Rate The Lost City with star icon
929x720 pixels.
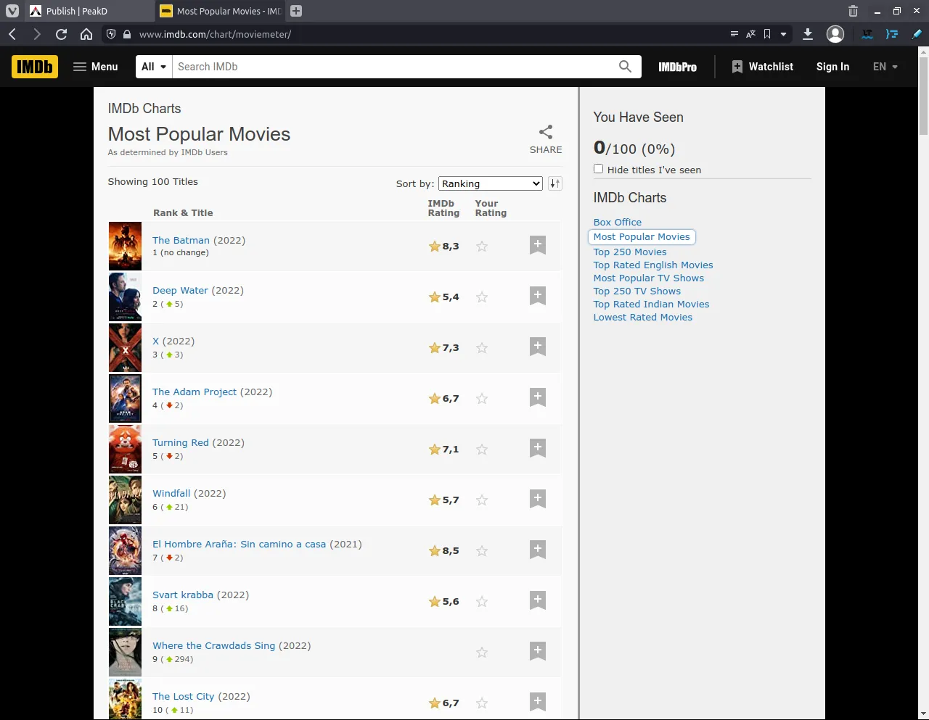482,703
